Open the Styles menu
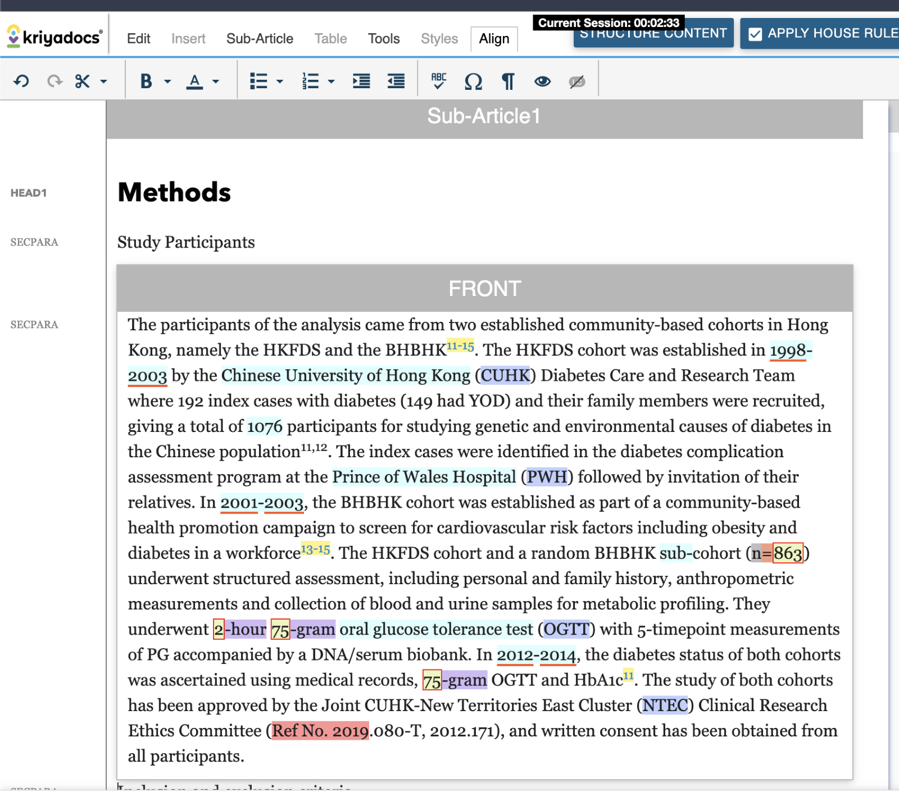 click(x=439, y=39)
